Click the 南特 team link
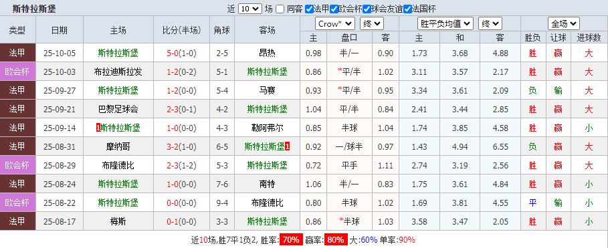 point(267,184)
